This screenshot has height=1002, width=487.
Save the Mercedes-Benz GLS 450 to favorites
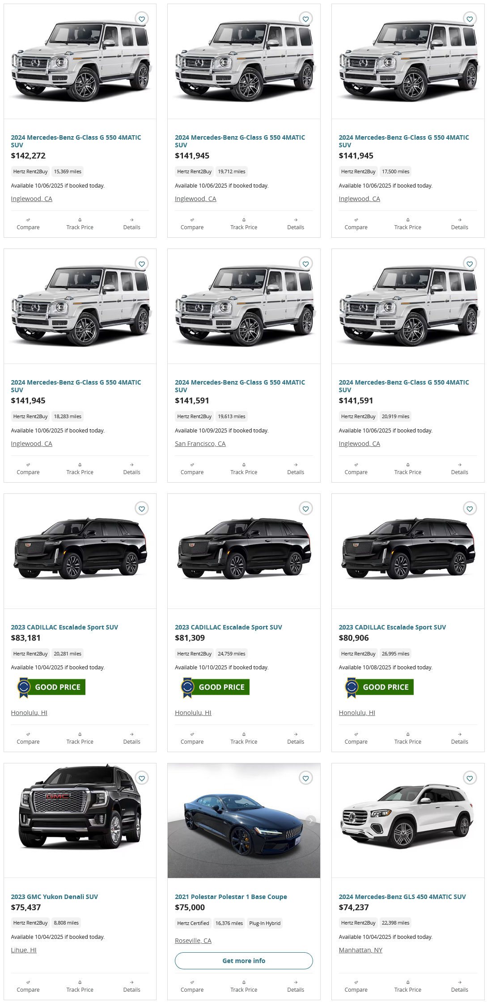470,778
